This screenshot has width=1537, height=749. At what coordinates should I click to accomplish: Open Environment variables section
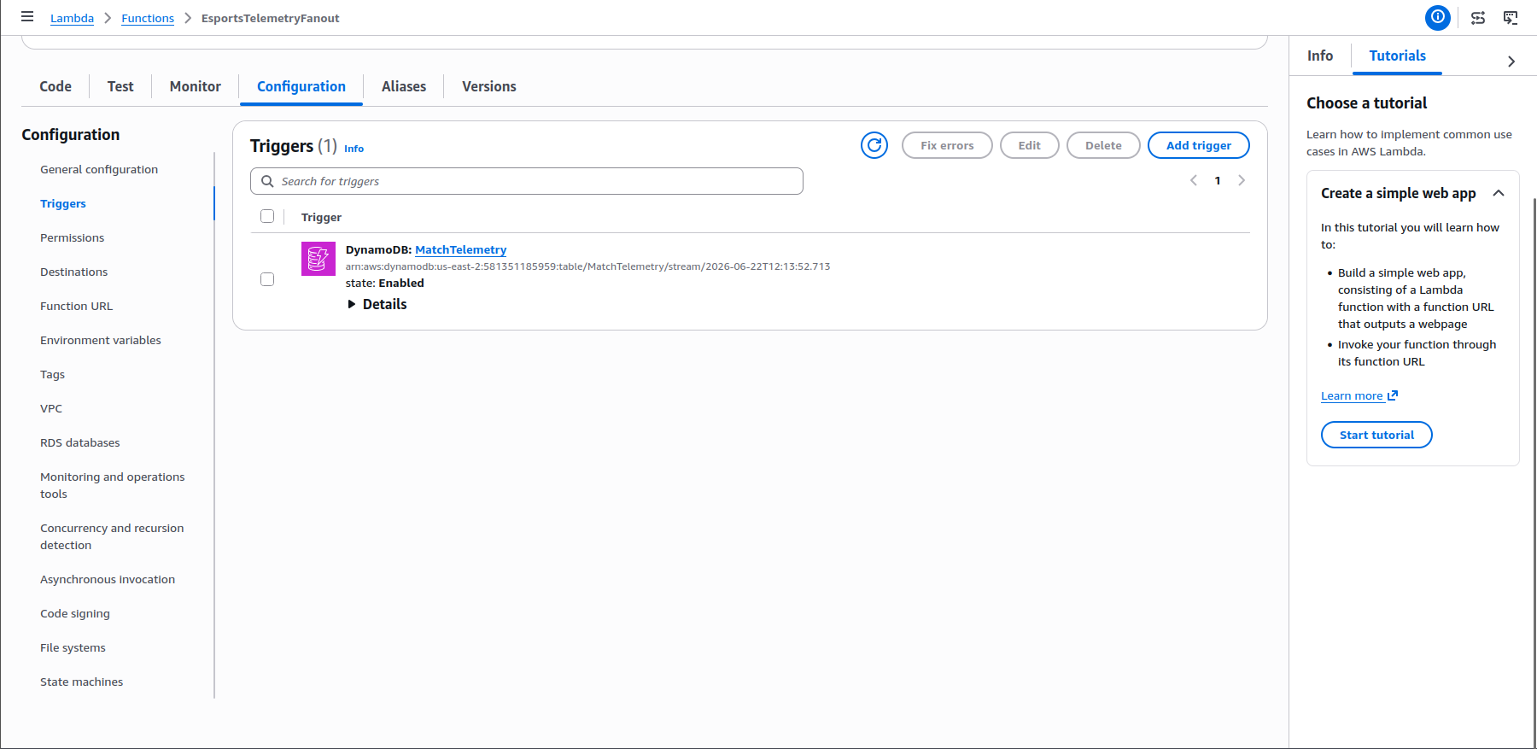tap(101, 340)
